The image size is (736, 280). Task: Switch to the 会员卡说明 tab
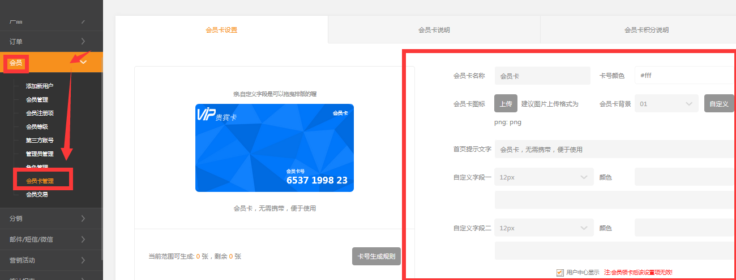pyautogui.click(x=434, y=30)
